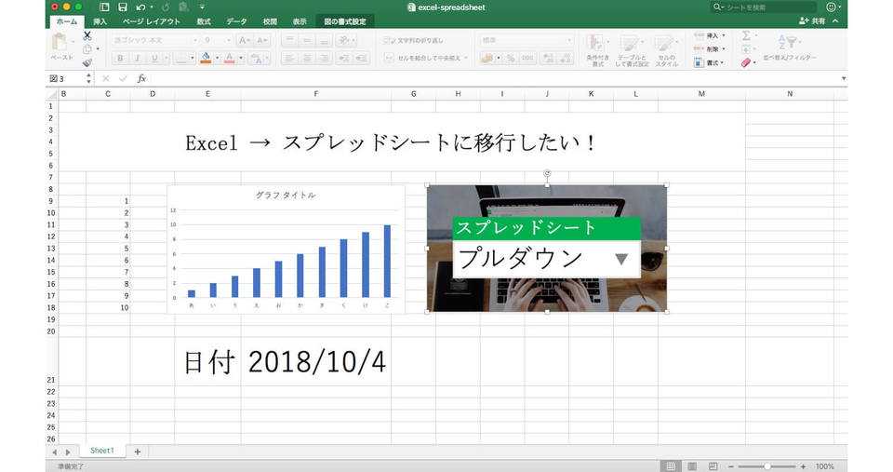Click the Undo arrow icon

(140, 7)
